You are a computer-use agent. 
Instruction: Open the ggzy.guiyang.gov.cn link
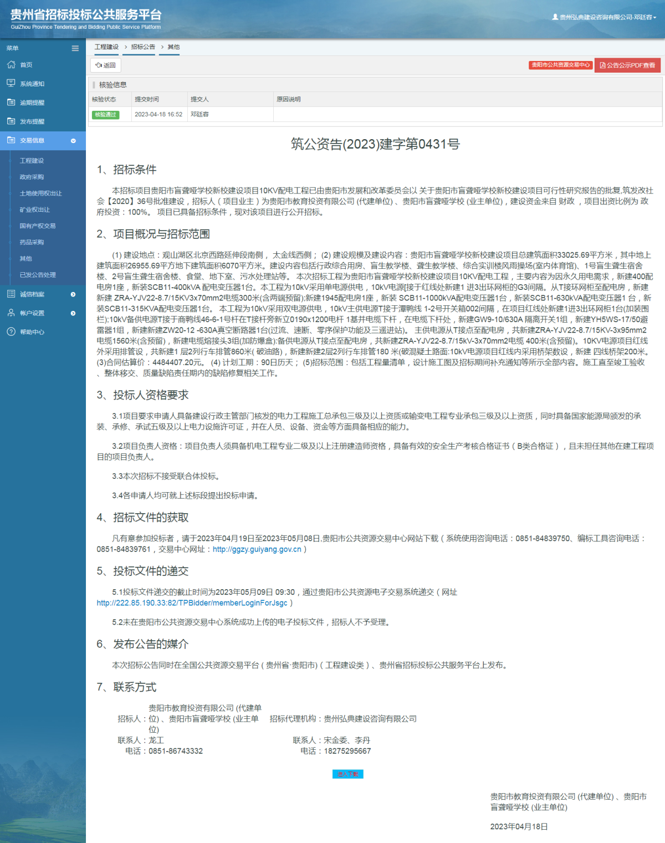(x=257, y=549)
